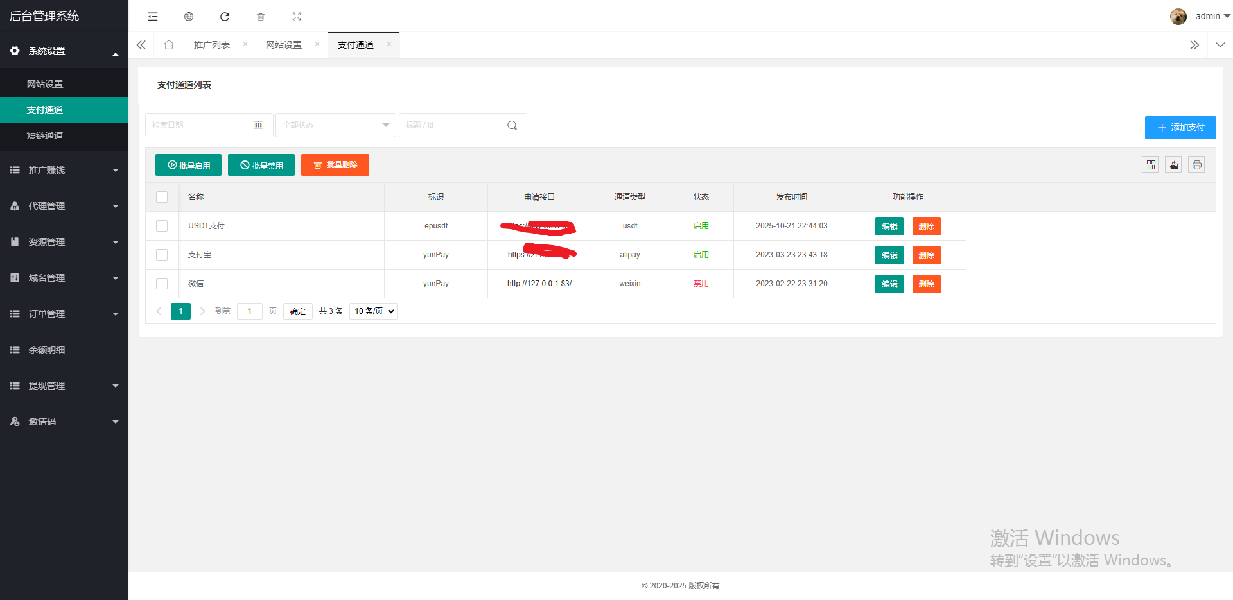This screenshot has width=1233, height=600.
Task: Open 短链通道 in the sidebar
Action: [x=45, y=135]
